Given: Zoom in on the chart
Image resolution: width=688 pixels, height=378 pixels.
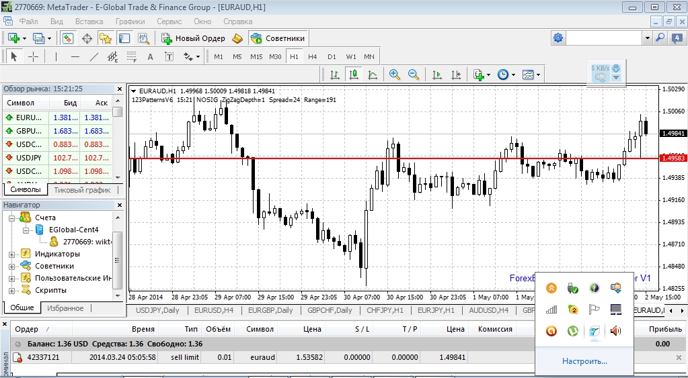Looking at the screenshot, I should click(395, 75).
